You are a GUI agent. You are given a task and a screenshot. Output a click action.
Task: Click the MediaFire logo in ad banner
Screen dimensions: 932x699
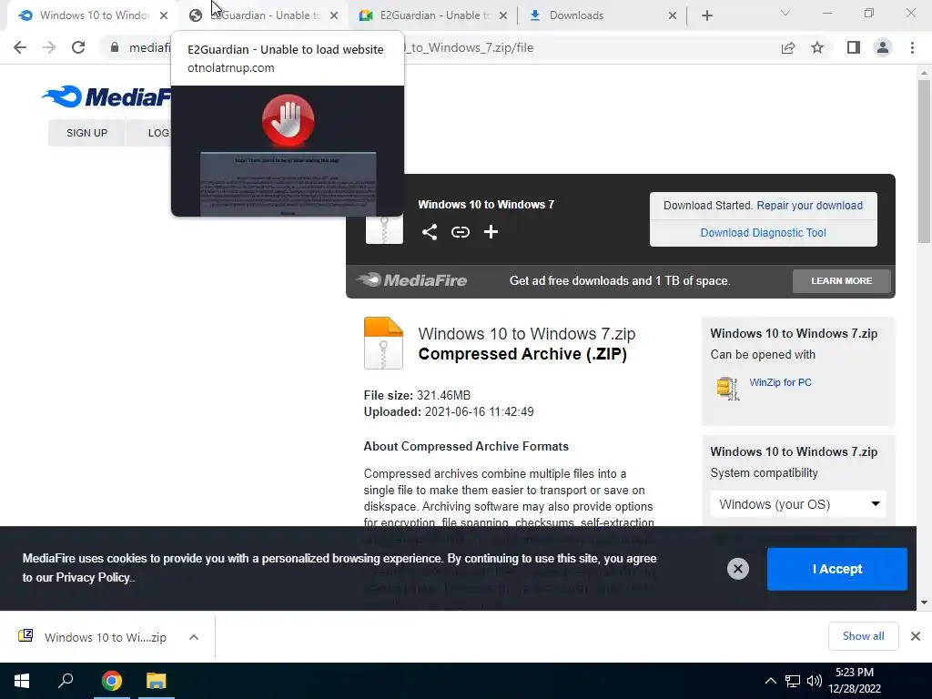click(x=412, y=280)
